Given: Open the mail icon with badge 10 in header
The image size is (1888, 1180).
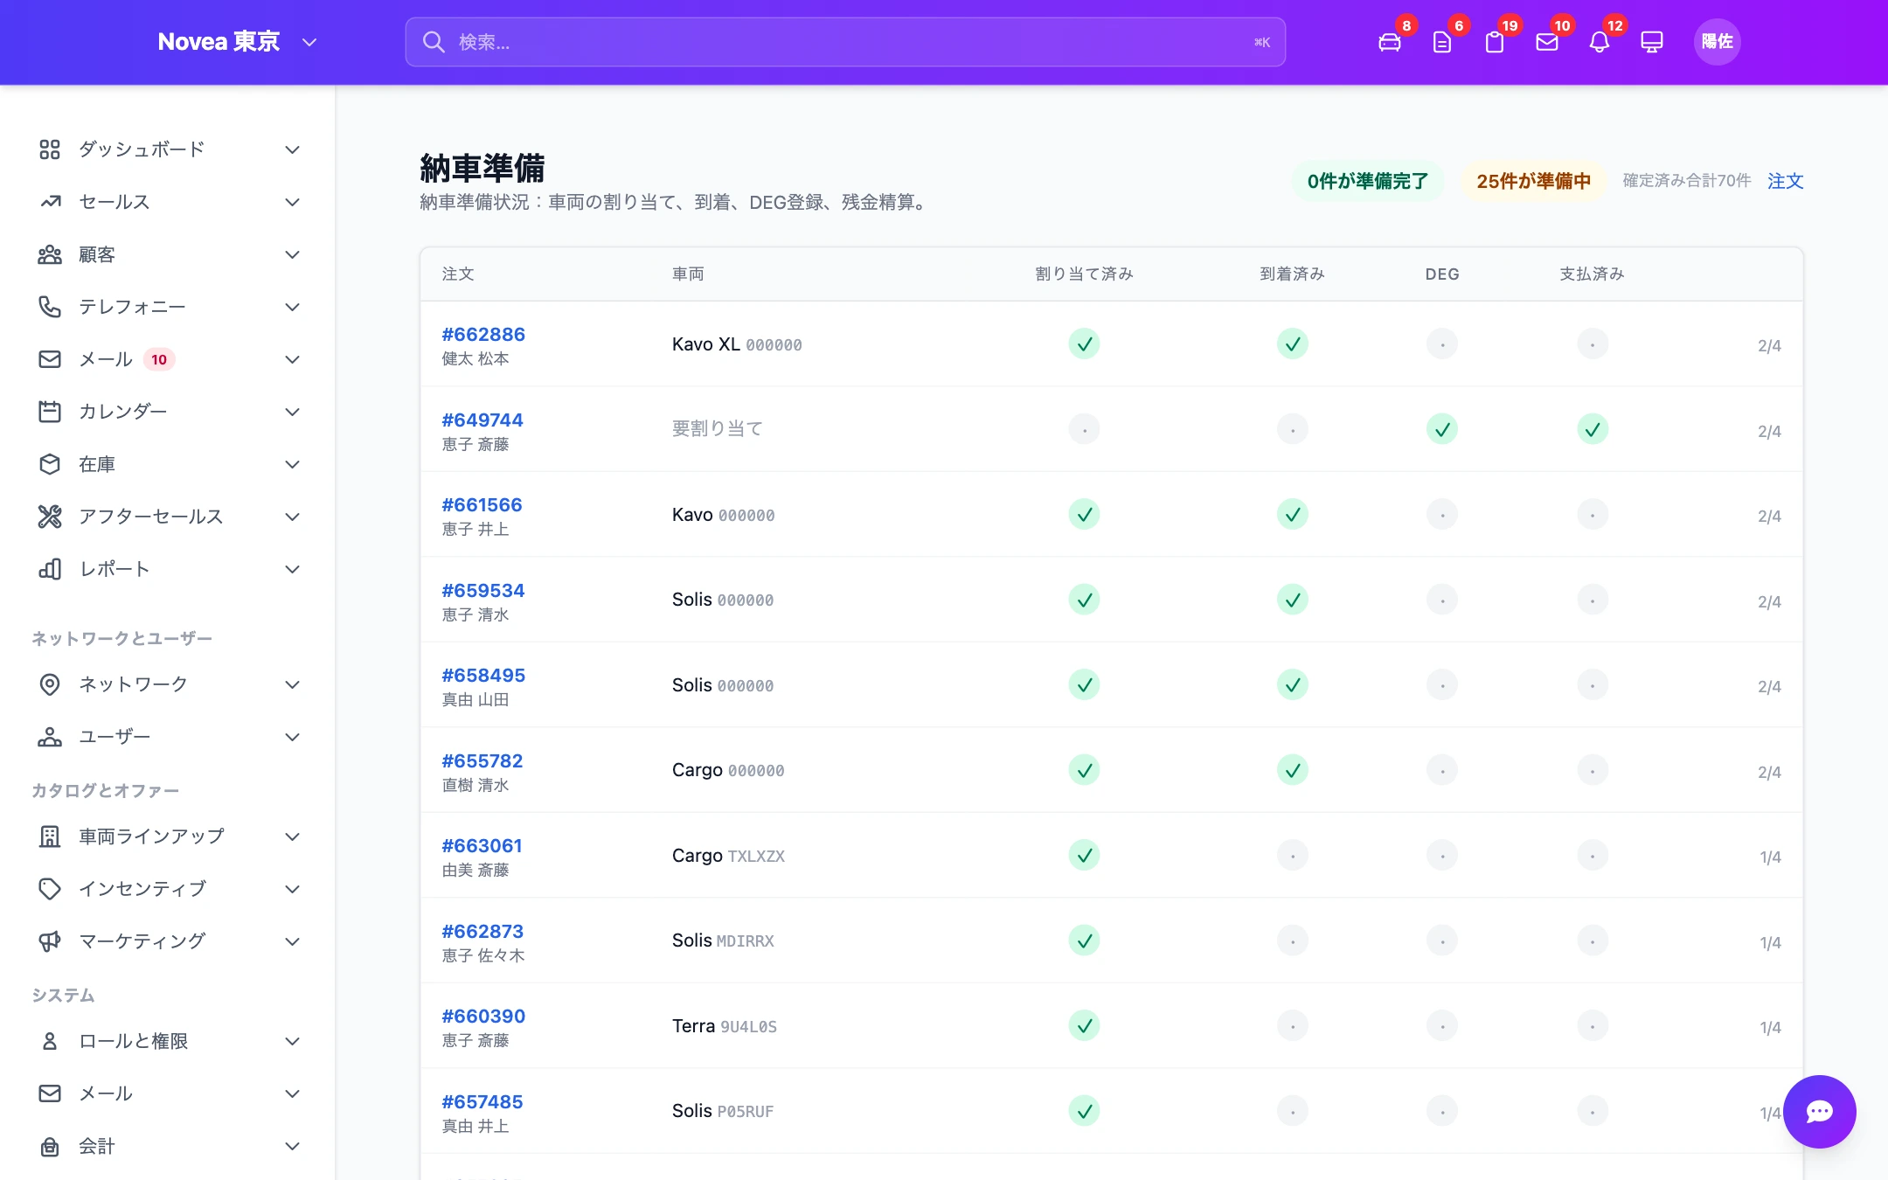Looking at the screenshot, I should (x=1547, y=42).
